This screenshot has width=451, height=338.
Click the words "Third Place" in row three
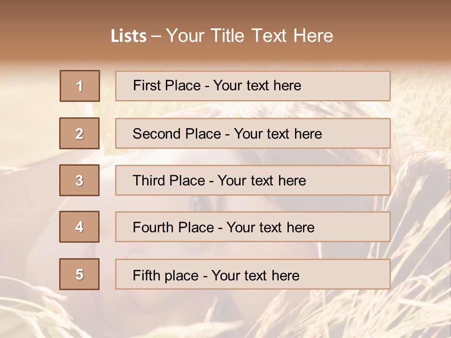coord(169,180)
